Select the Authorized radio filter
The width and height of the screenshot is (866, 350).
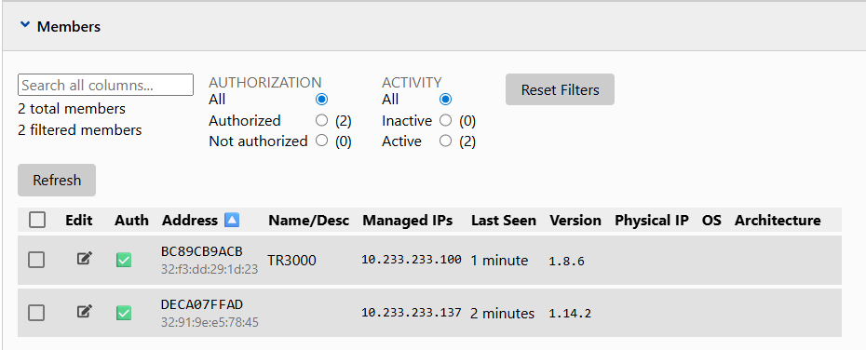(321, 120)
